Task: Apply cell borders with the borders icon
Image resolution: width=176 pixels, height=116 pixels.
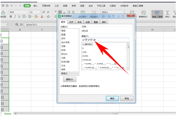Action: [x=24, y=16]
